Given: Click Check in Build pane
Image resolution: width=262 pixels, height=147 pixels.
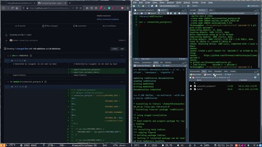Looking at the screenshot, I should click(x=157, y=66).
